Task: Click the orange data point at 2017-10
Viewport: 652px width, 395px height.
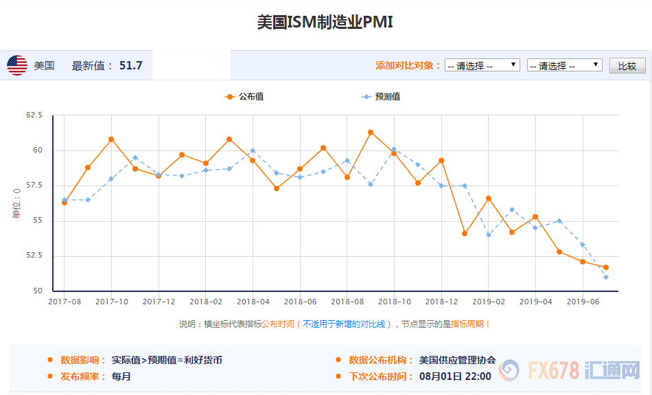Action: pyautogui.click(x=111, y=139)
